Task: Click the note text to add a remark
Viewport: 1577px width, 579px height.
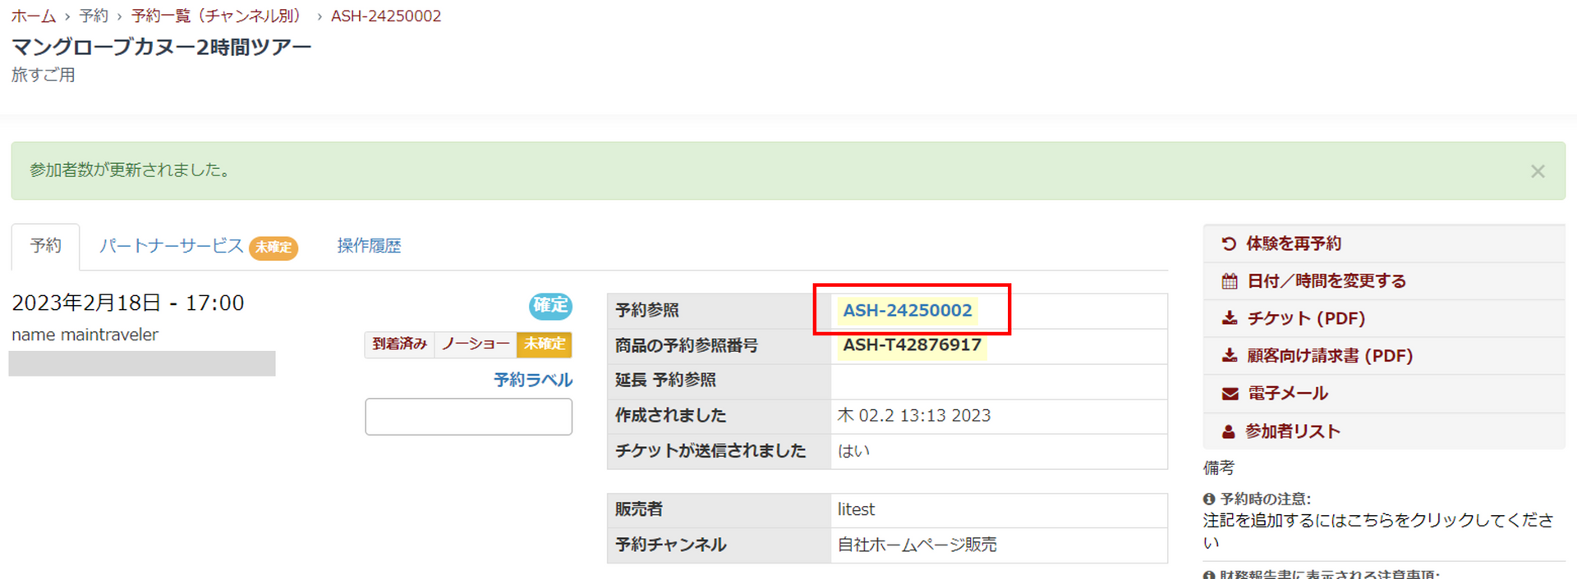Action: 1377,521
